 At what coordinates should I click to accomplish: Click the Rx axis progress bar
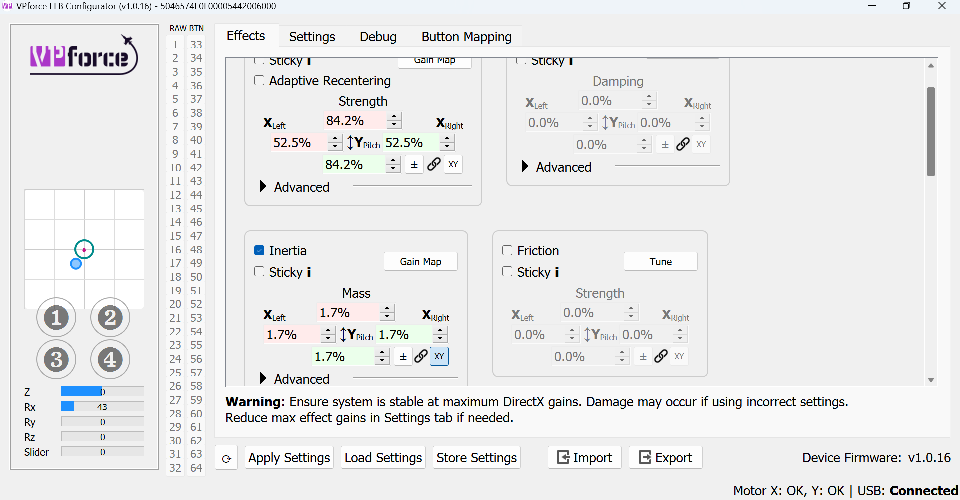pyautogui.click(x=102, y=406)
